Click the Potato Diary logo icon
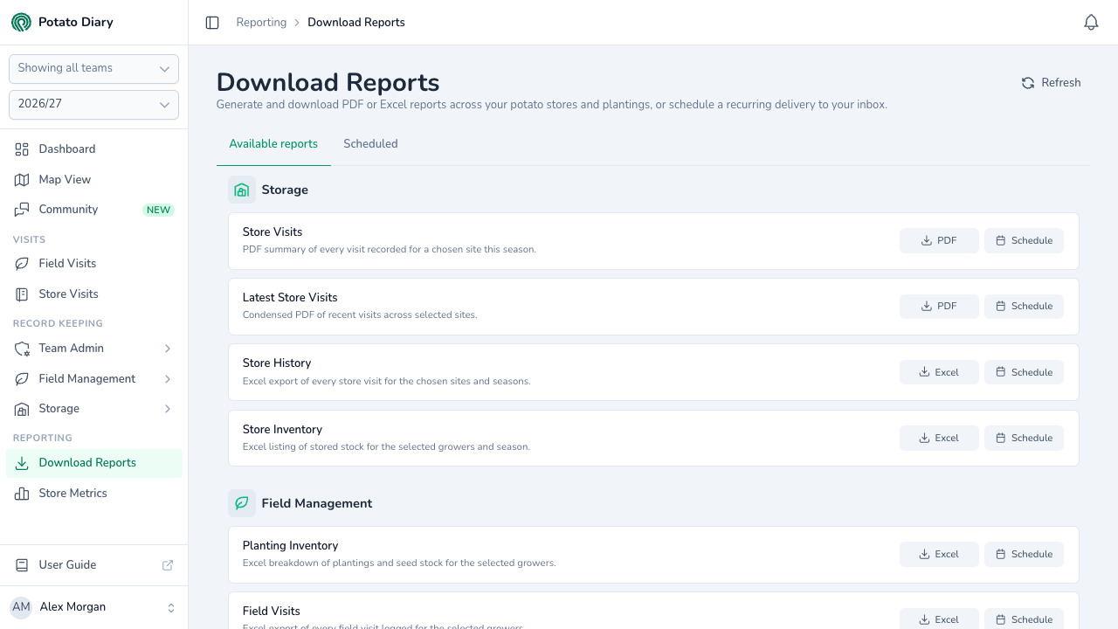This screenshot has height=629, width=1118. tap(21, 22)
